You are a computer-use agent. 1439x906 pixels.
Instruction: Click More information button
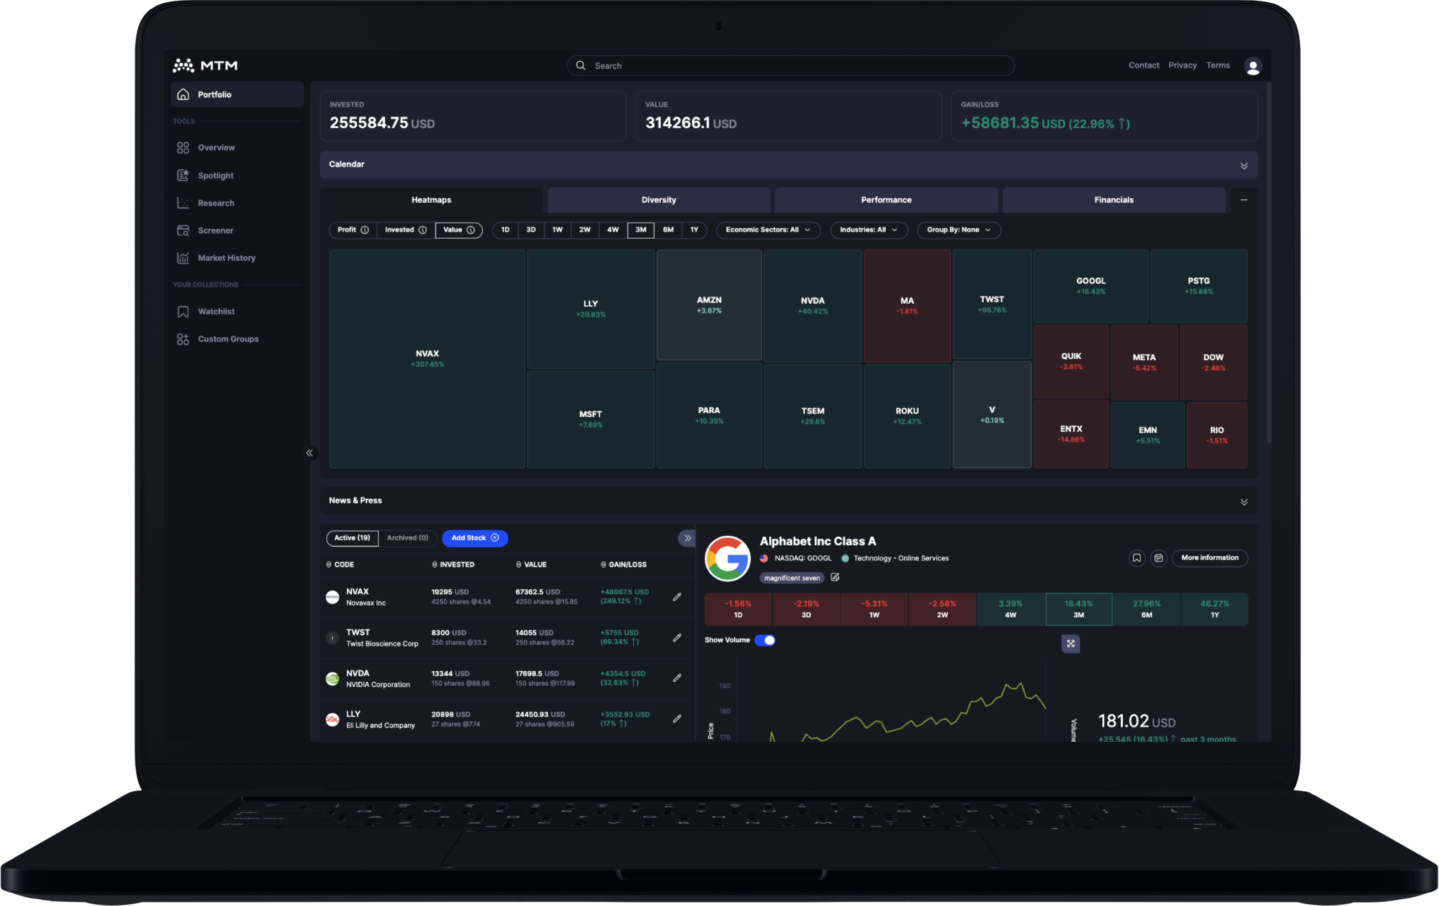pos(1210,558)
